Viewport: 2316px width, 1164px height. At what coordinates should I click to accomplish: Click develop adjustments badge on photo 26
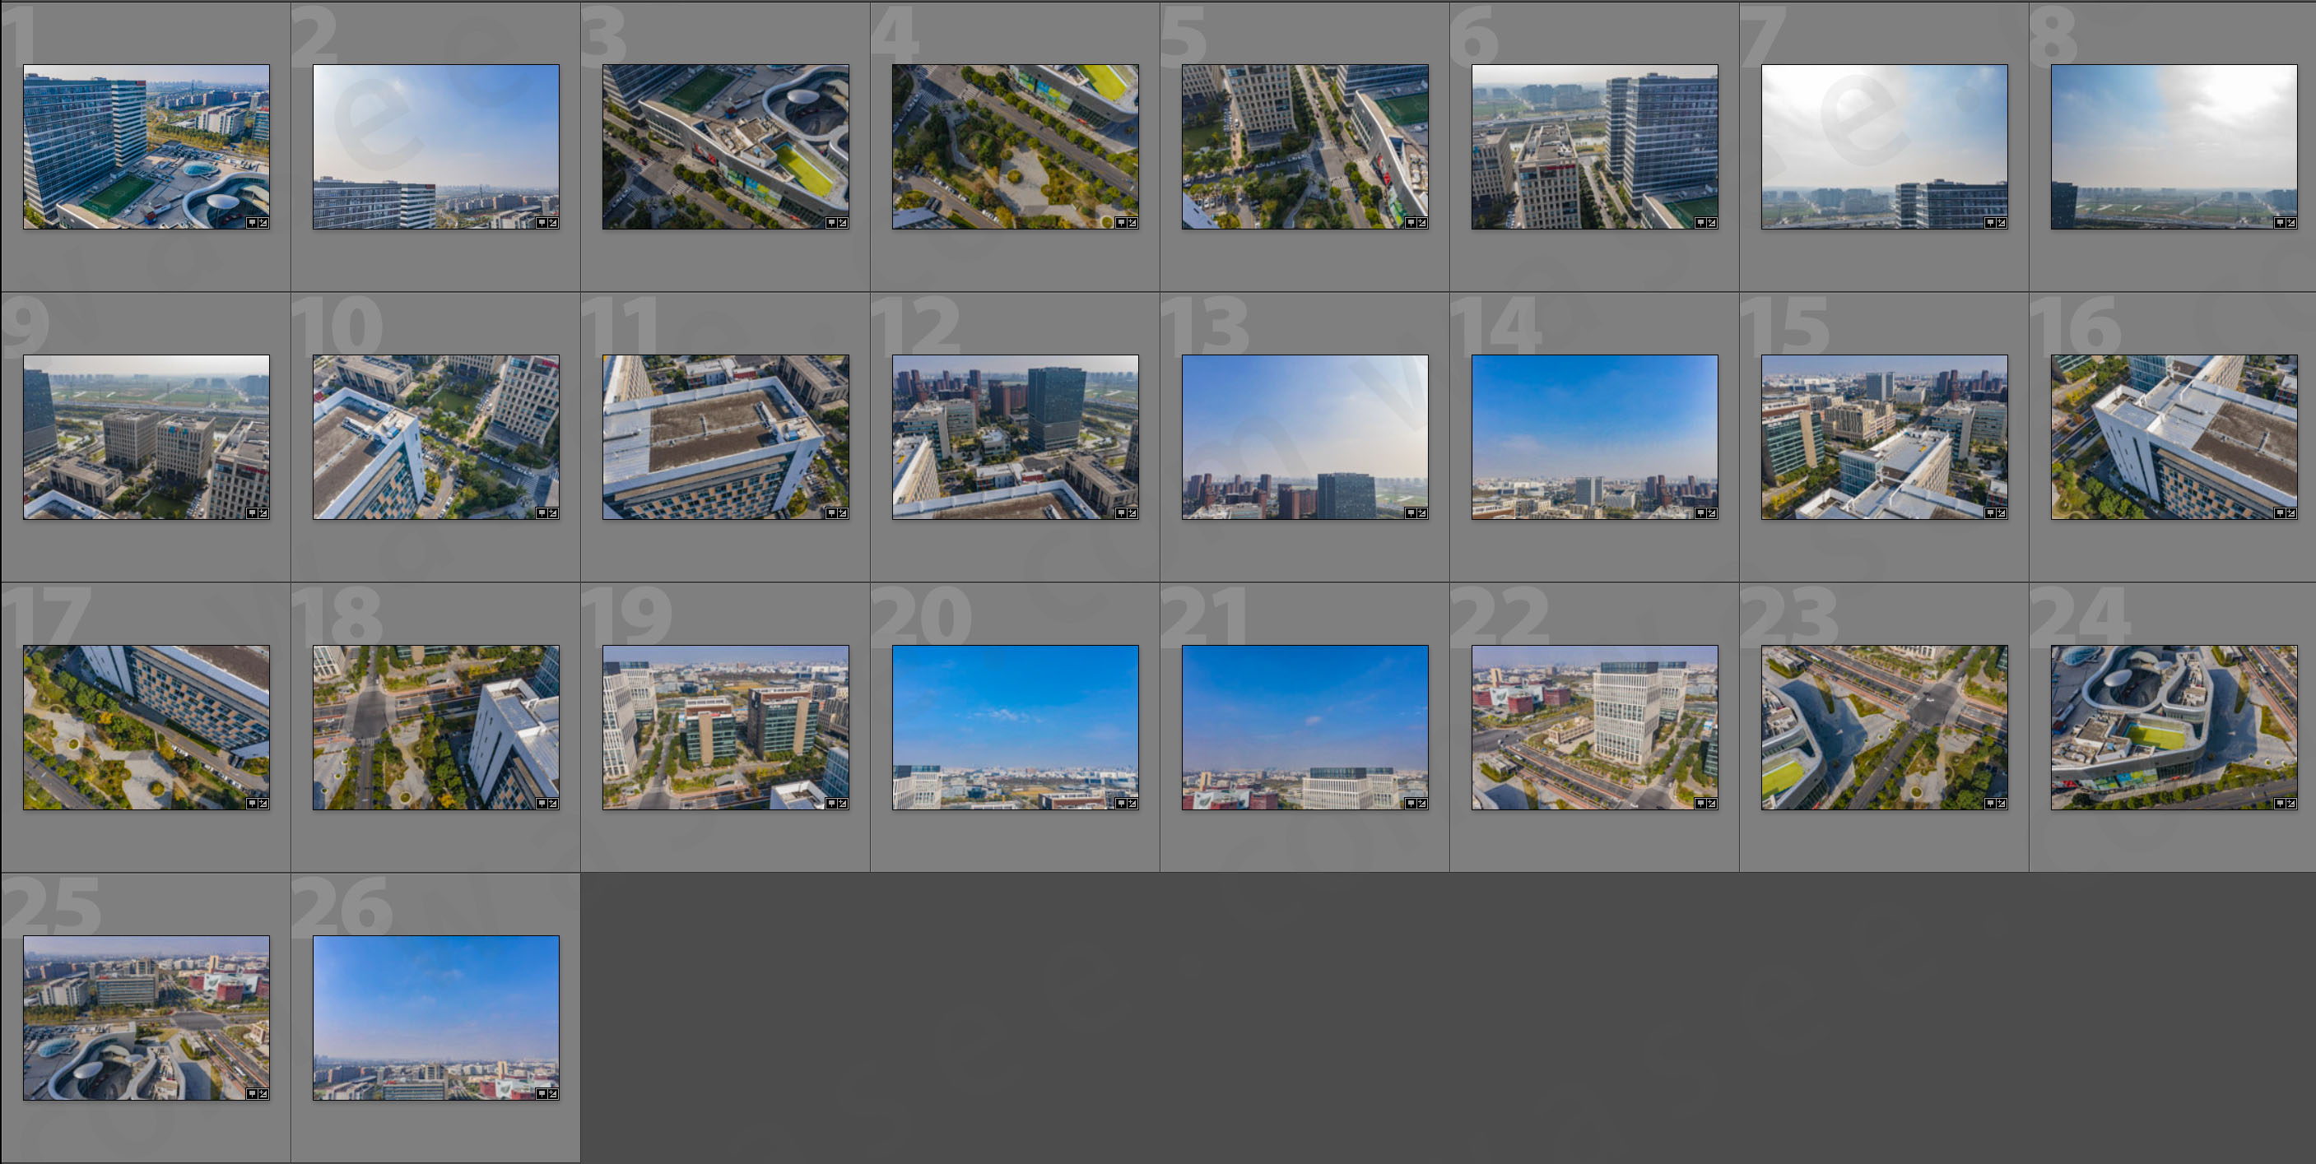[x=553, y=1093]
